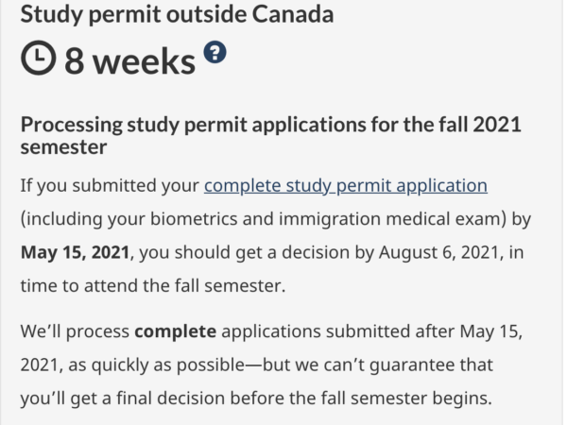
Task: Click the bold word complete
Action: [x=176, y=331]
